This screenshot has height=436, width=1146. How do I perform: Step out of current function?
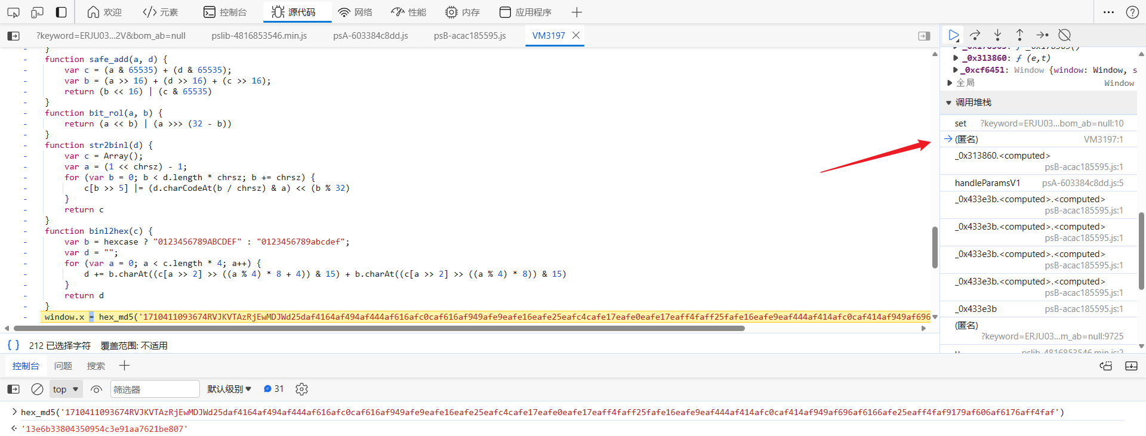pyautogui.click(x=1019, y=35)
